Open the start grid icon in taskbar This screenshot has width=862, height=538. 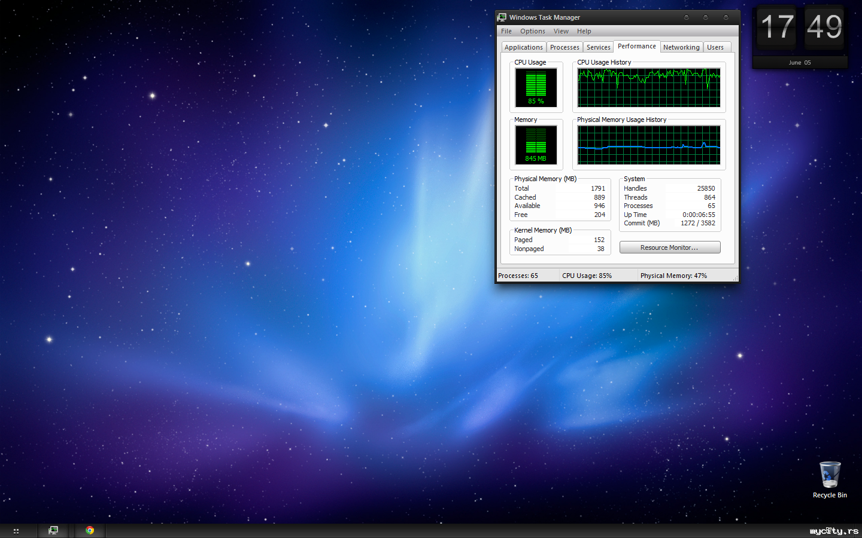16,531
